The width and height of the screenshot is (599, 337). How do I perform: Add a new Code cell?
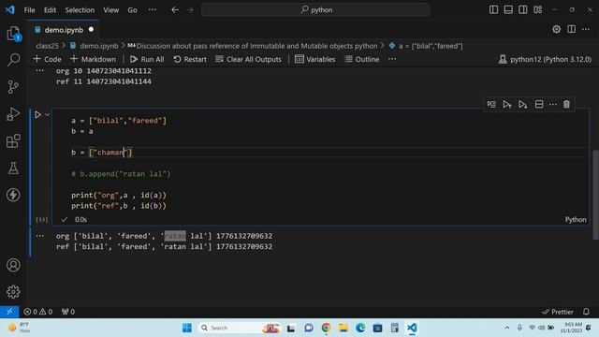click(48, 59)
